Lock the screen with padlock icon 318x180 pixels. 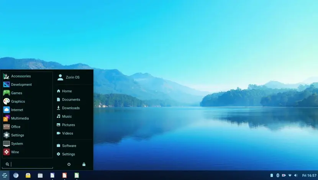(x=84, y=164)
